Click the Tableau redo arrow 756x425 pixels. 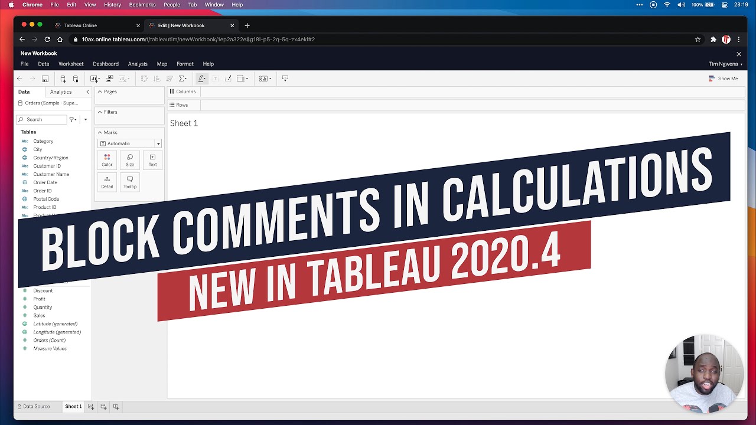click(x=32, y=79)
